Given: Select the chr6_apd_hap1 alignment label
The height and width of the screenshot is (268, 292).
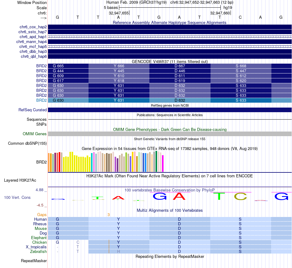Looking at the screenshot, I should [x=33, y=37].
